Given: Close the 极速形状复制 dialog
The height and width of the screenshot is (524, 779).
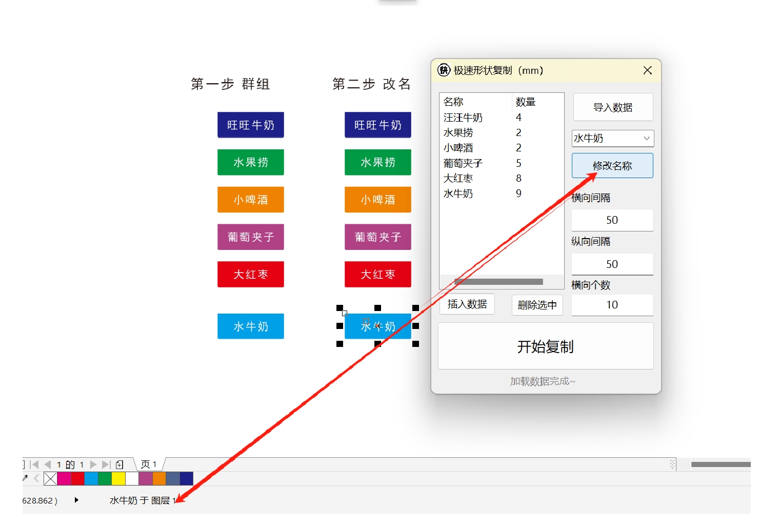Looking at the screenshot, I should pos(648,70).
